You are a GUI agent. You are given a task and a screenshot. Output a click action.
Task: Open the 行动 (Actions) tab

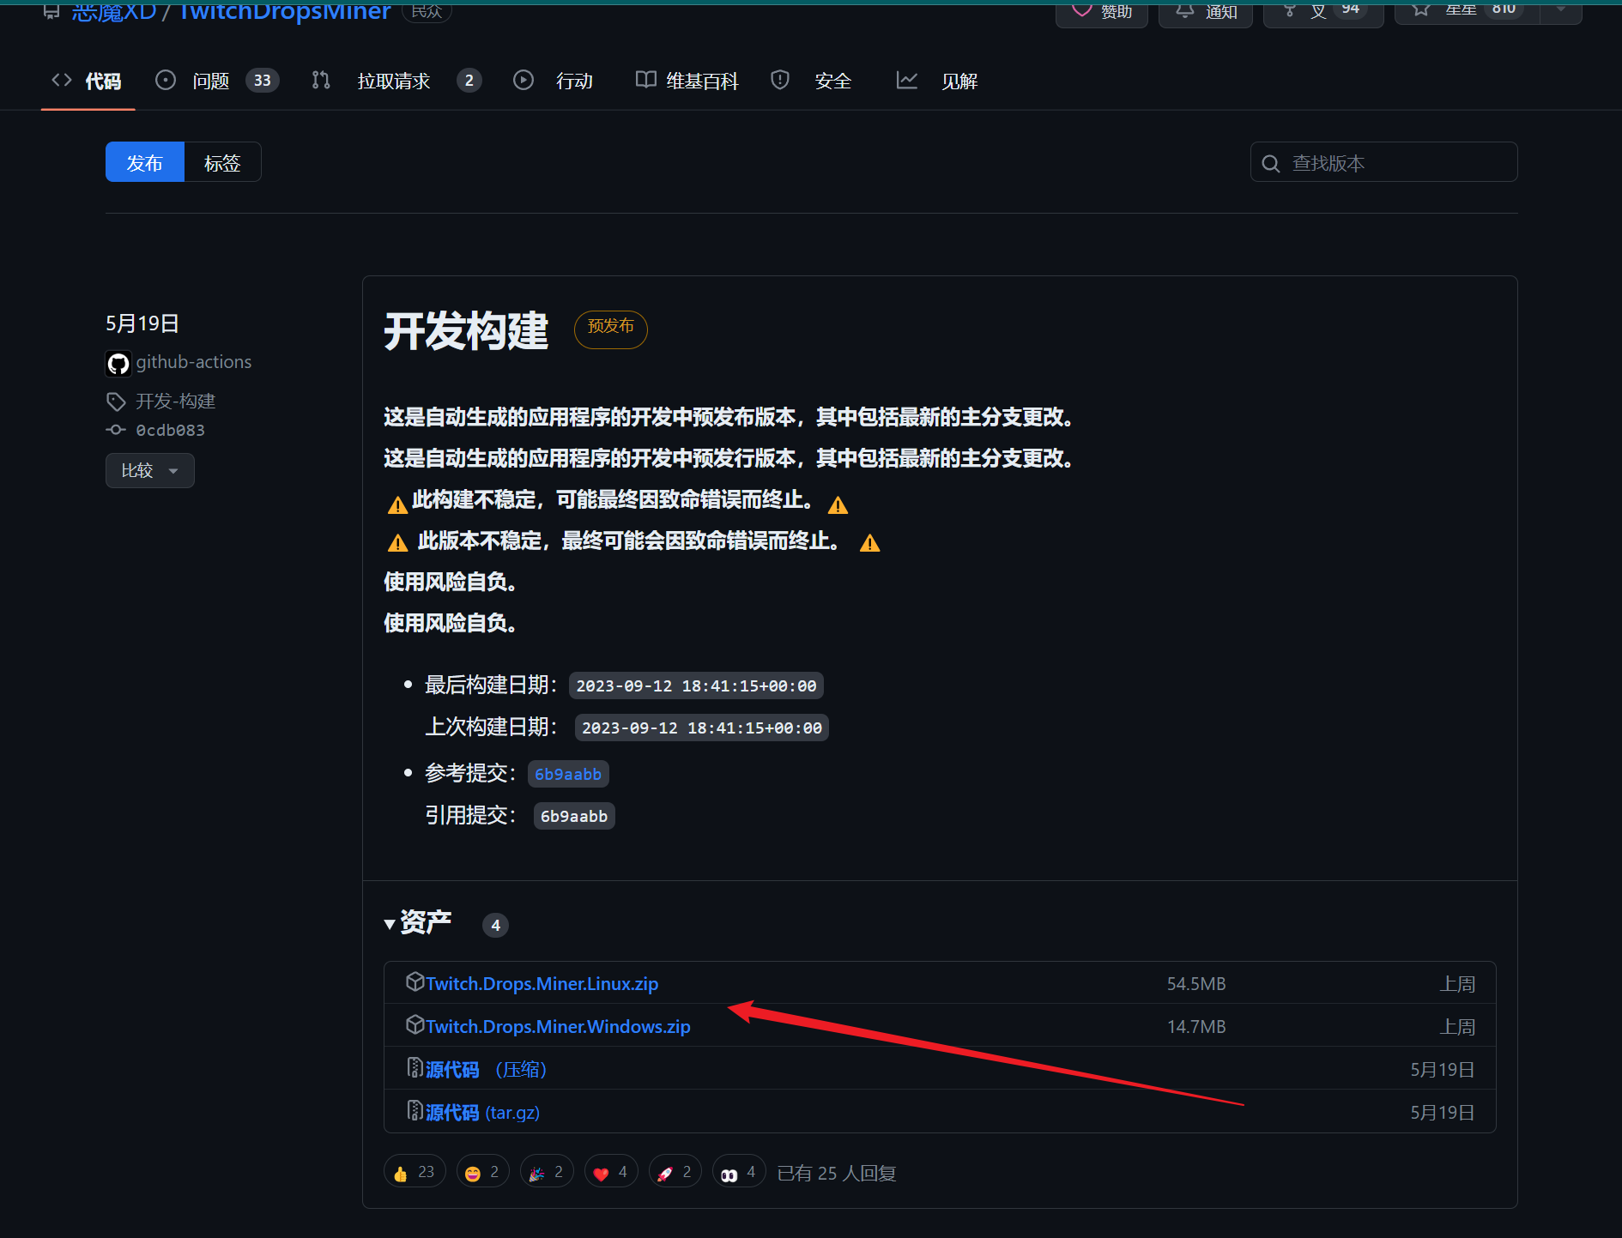(554, 81)
